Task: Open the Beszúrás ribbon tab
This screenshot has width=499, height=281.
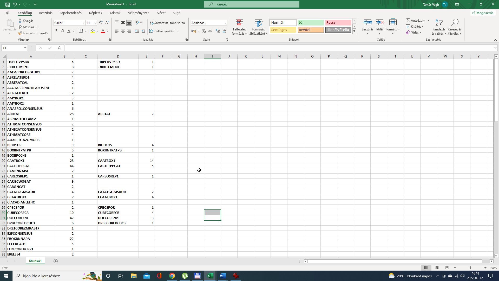Action: (x=46, y=13)
